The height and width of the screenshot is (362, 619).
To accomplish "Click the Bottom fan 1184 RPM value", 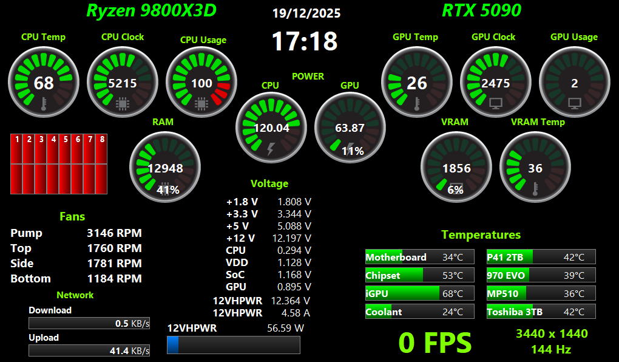I will (x=115, y=279).
